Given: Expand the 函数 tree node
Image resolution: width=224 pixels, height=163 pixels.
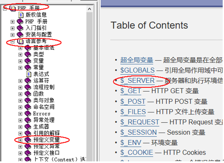Looking at the screenshot, I should pyautogui.click(x=20, y=94).
